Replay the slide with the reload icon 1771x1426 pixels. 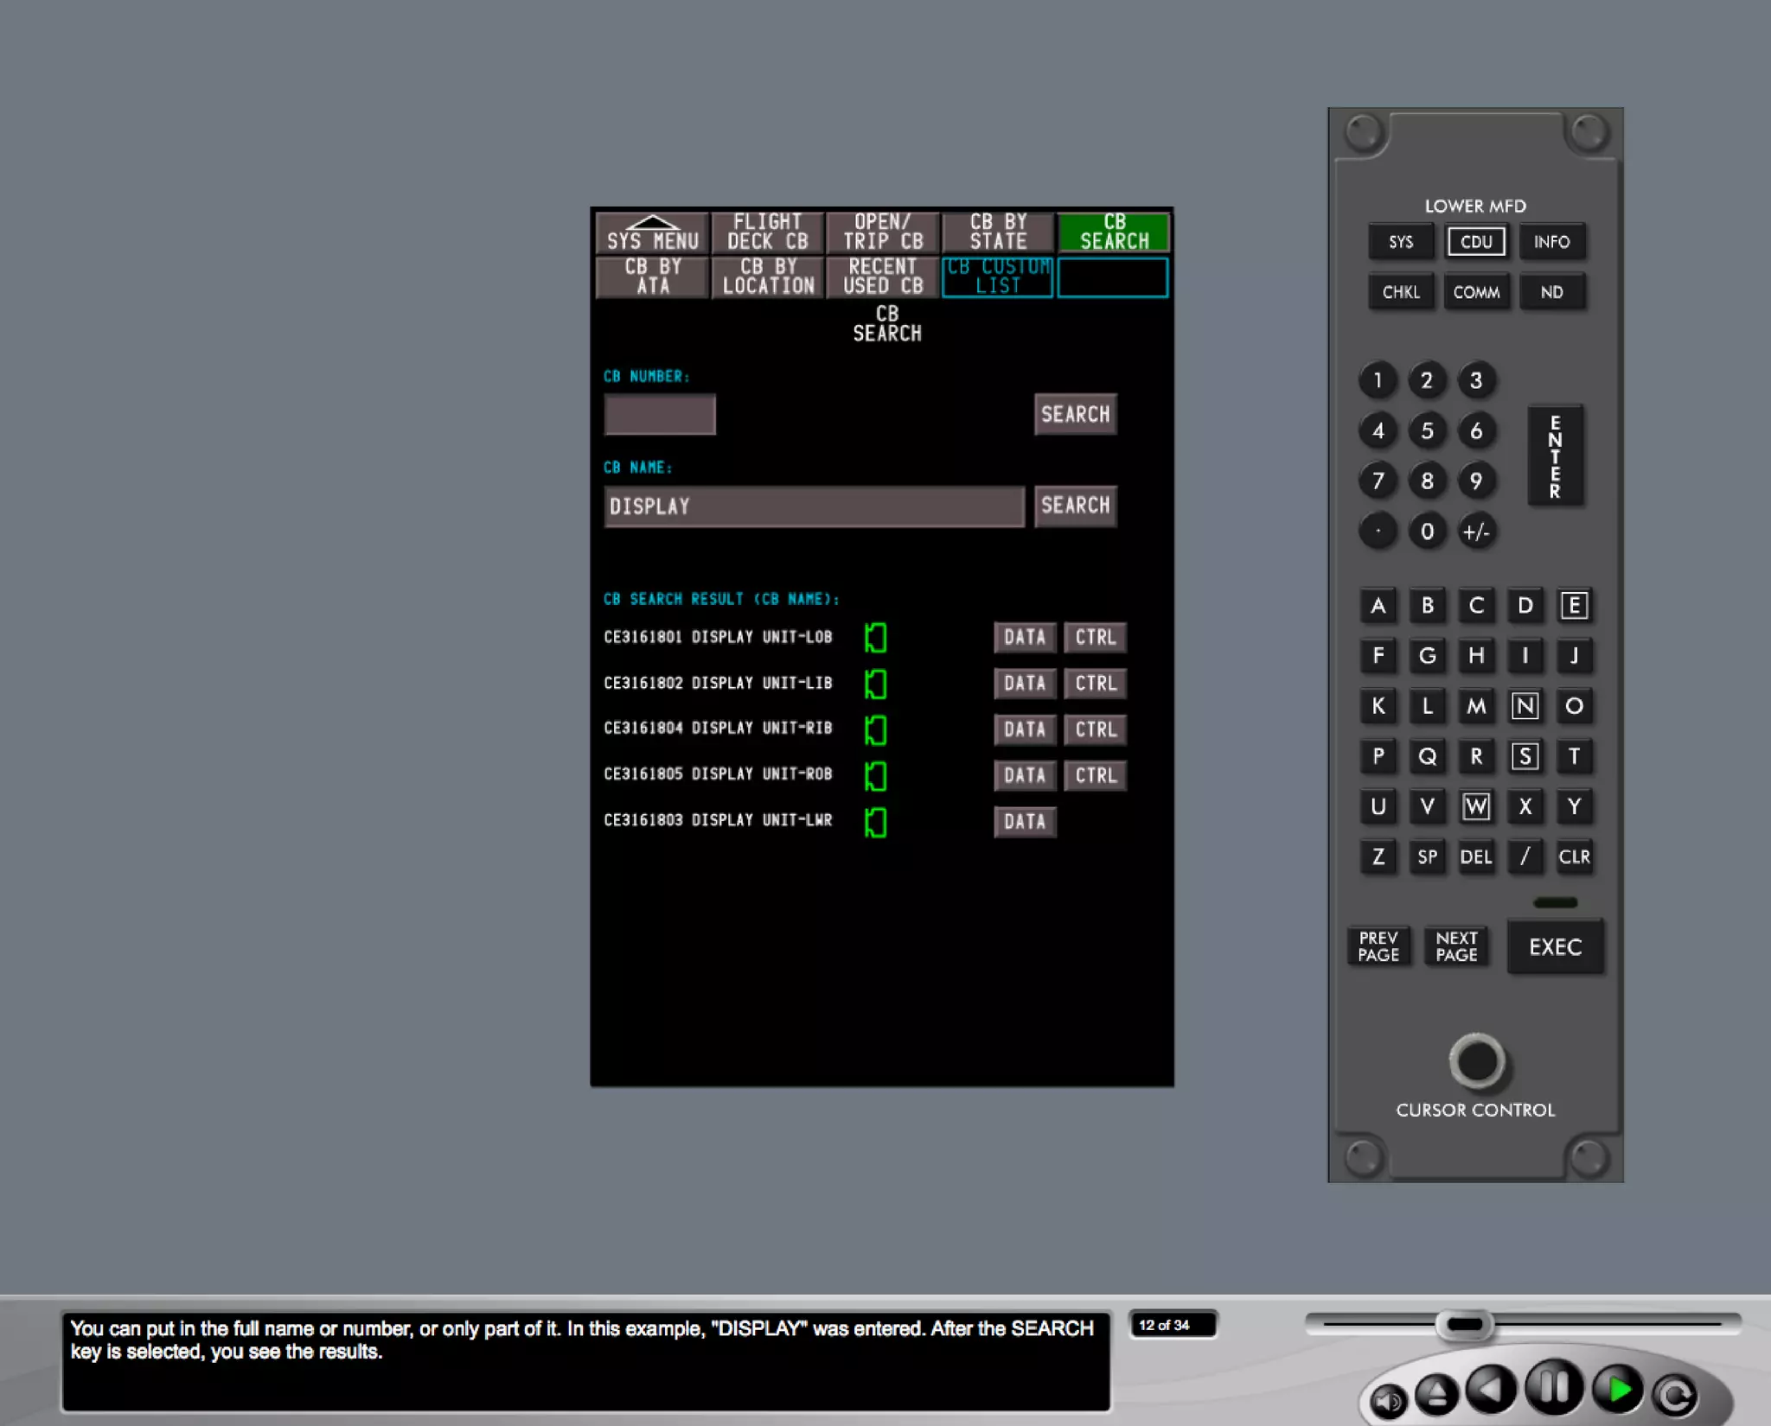(1674, 1394)
